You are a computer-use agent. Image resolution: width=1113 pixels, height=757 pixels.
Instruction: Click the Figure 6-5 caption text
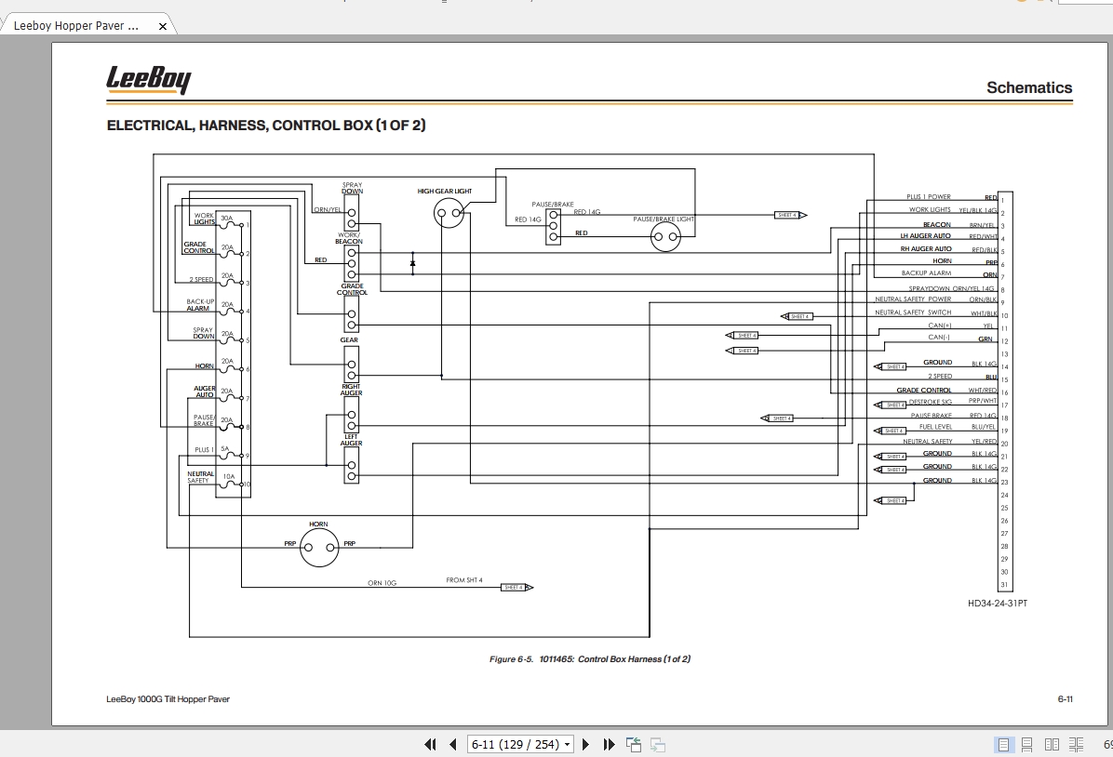589,659
